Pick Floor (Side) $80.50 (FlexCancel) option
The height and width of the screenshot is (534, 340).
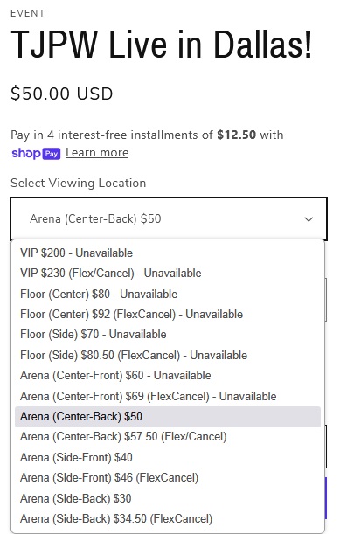tap(168, 355)
